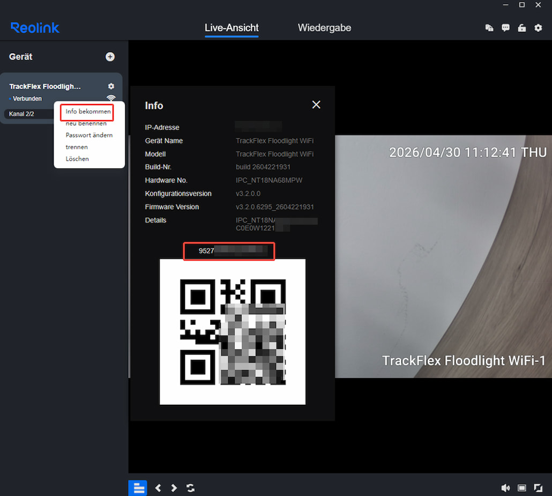Switch to the Live-Ansicht tab
The width and height of the screenshot is (552, 496).
pyautogui.click(x=232, y=28)
